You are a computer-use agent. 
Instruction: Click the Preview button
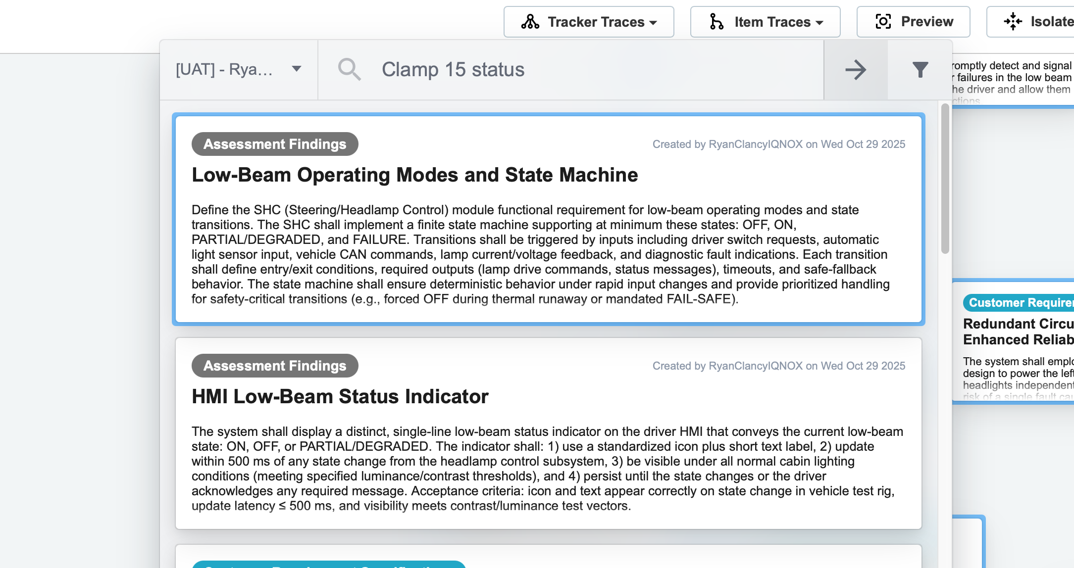[x=913, y=22]
